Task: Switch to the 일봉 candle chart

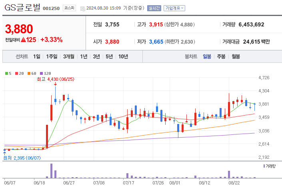Action: (207, 56)
